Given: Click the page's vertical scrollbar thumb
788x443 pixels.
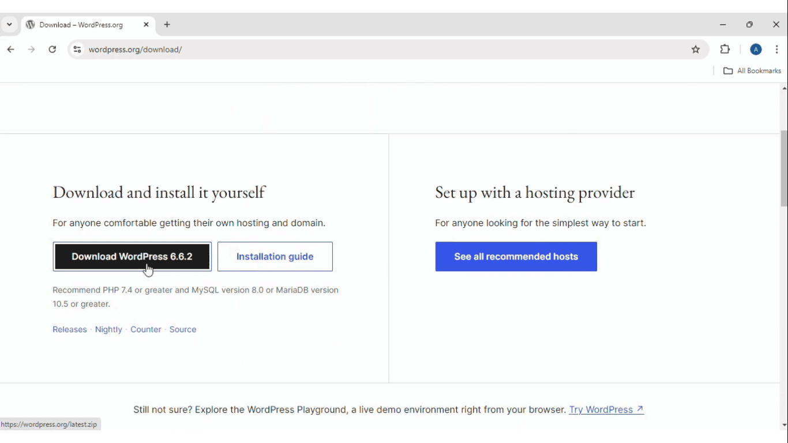Looking at the screenshot, I should (x=784, y=168).
